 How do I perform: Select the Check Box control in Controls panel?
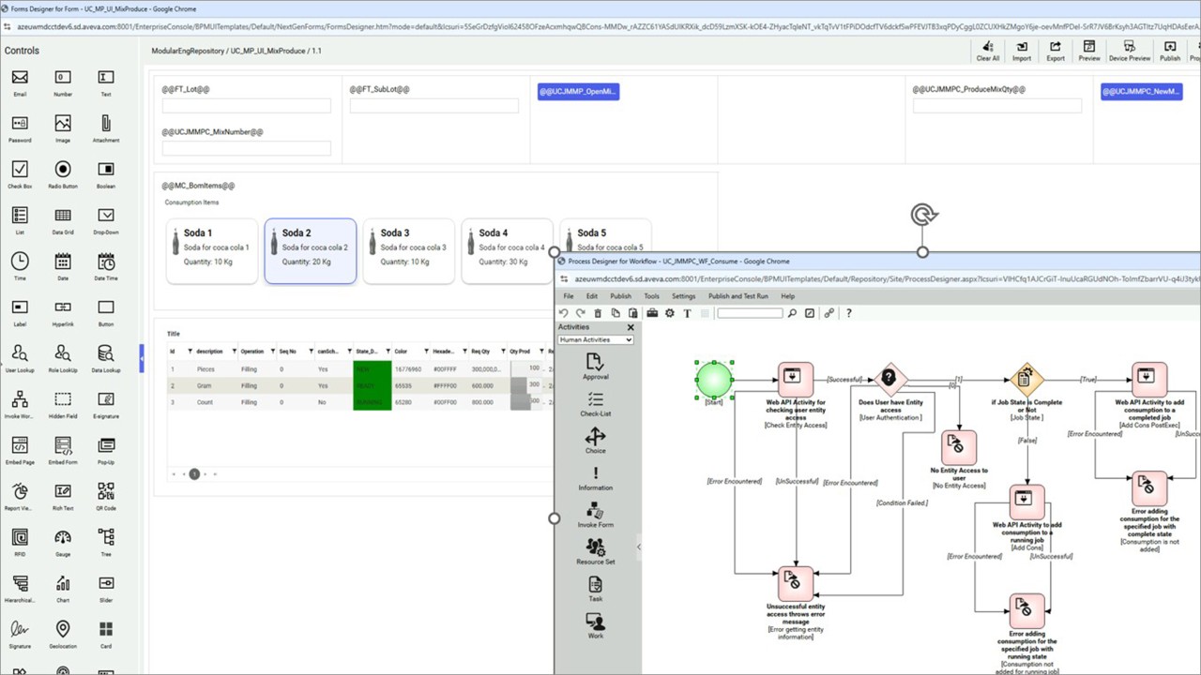click(20, 170)
